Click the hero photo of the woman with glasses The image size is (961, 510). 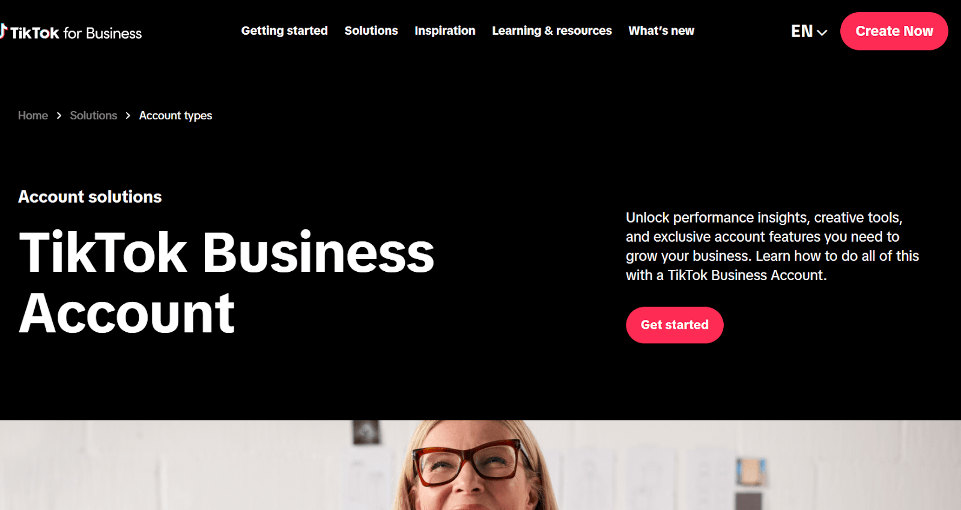click(480, 465)
